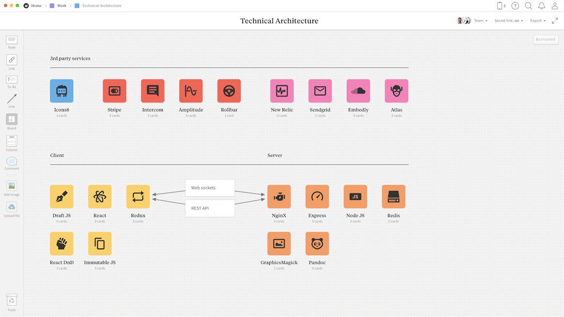
Task: Open search from the top bar
Action: (x=528, y=5)
